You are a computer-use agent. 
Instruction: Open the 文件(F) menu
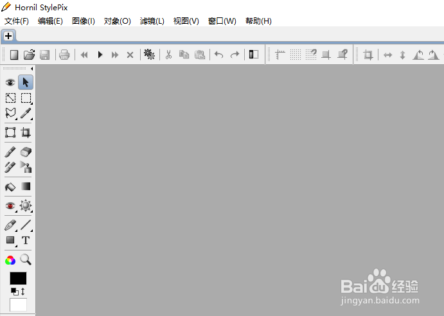pos(17,21)
